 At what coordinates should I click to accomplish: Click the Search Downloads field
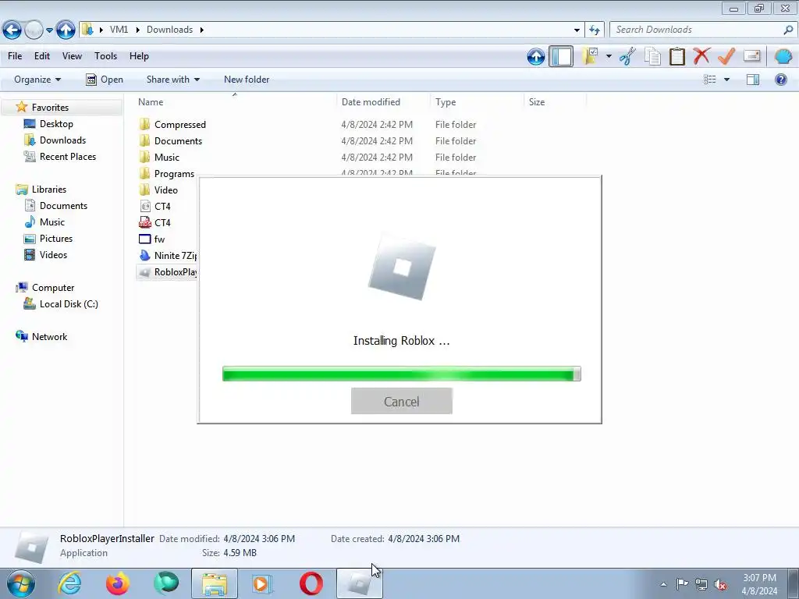703,30
